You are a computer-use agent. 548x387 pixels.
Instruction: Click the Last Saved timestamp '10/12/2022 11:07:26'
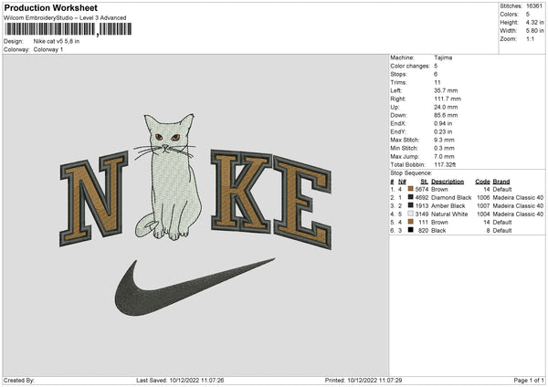(196, 381)
